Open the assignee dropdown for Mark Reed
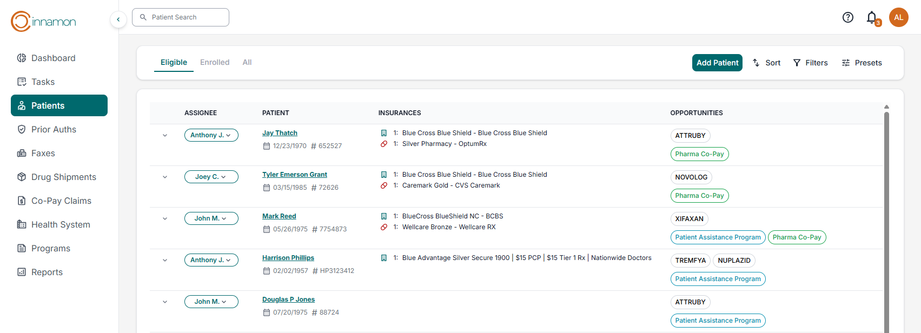 point(211,218)
